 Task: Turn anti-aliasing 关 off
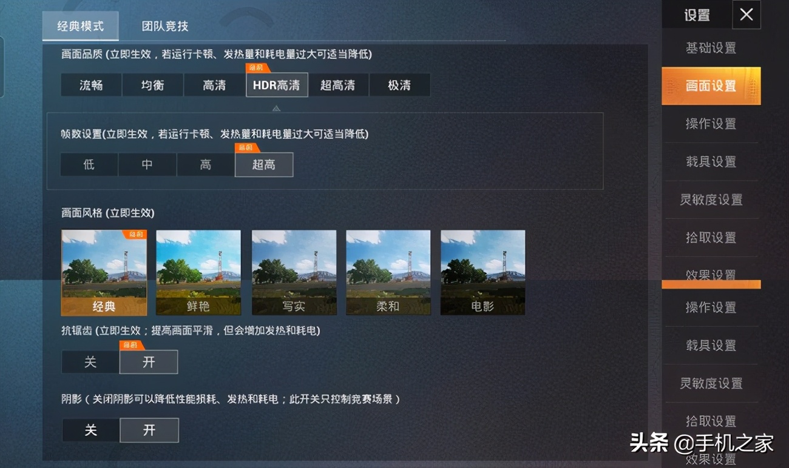point(90,362)
